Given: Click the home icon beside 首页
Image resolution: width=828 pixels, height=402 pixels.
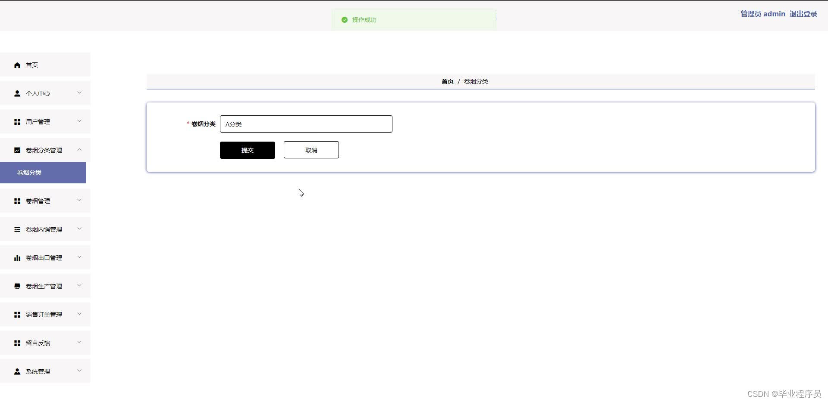Looking at the screenshot, I should pos(17,65).
